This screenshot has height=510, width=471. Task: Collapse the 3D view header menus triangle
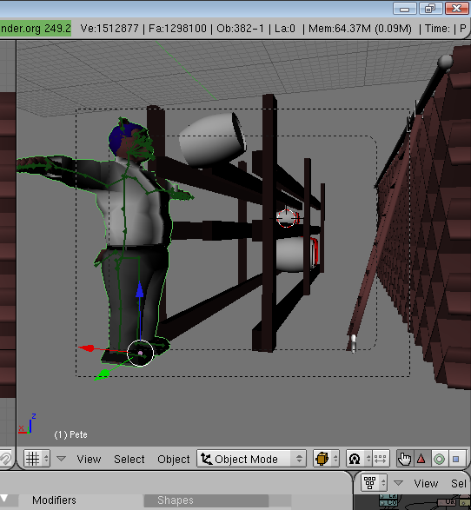pos(61,459)
